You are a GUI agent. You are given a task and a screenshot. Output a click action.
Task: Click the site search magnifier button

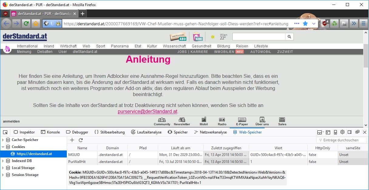coord(289,37)
